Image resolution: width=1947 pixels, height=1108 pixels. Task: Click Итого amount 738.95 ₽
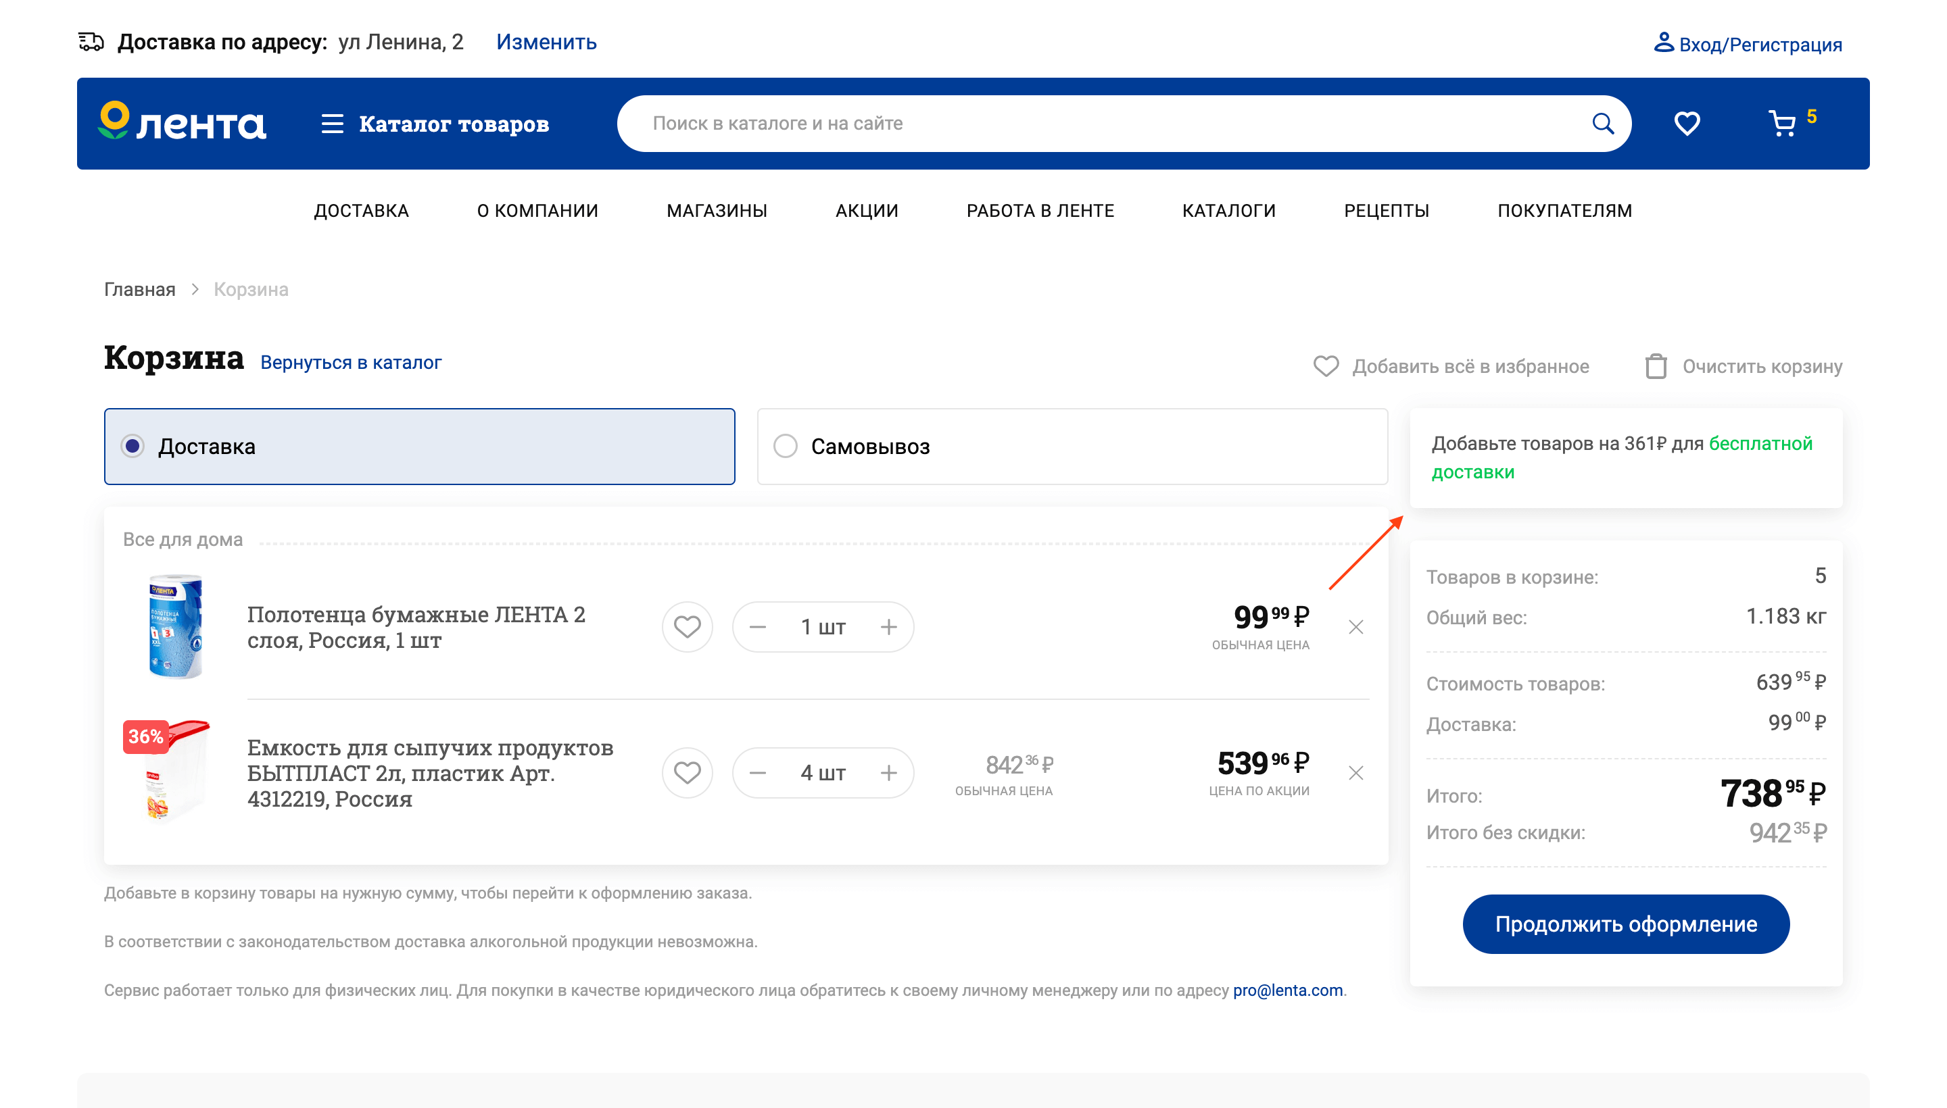click(x=1772, y=793)
